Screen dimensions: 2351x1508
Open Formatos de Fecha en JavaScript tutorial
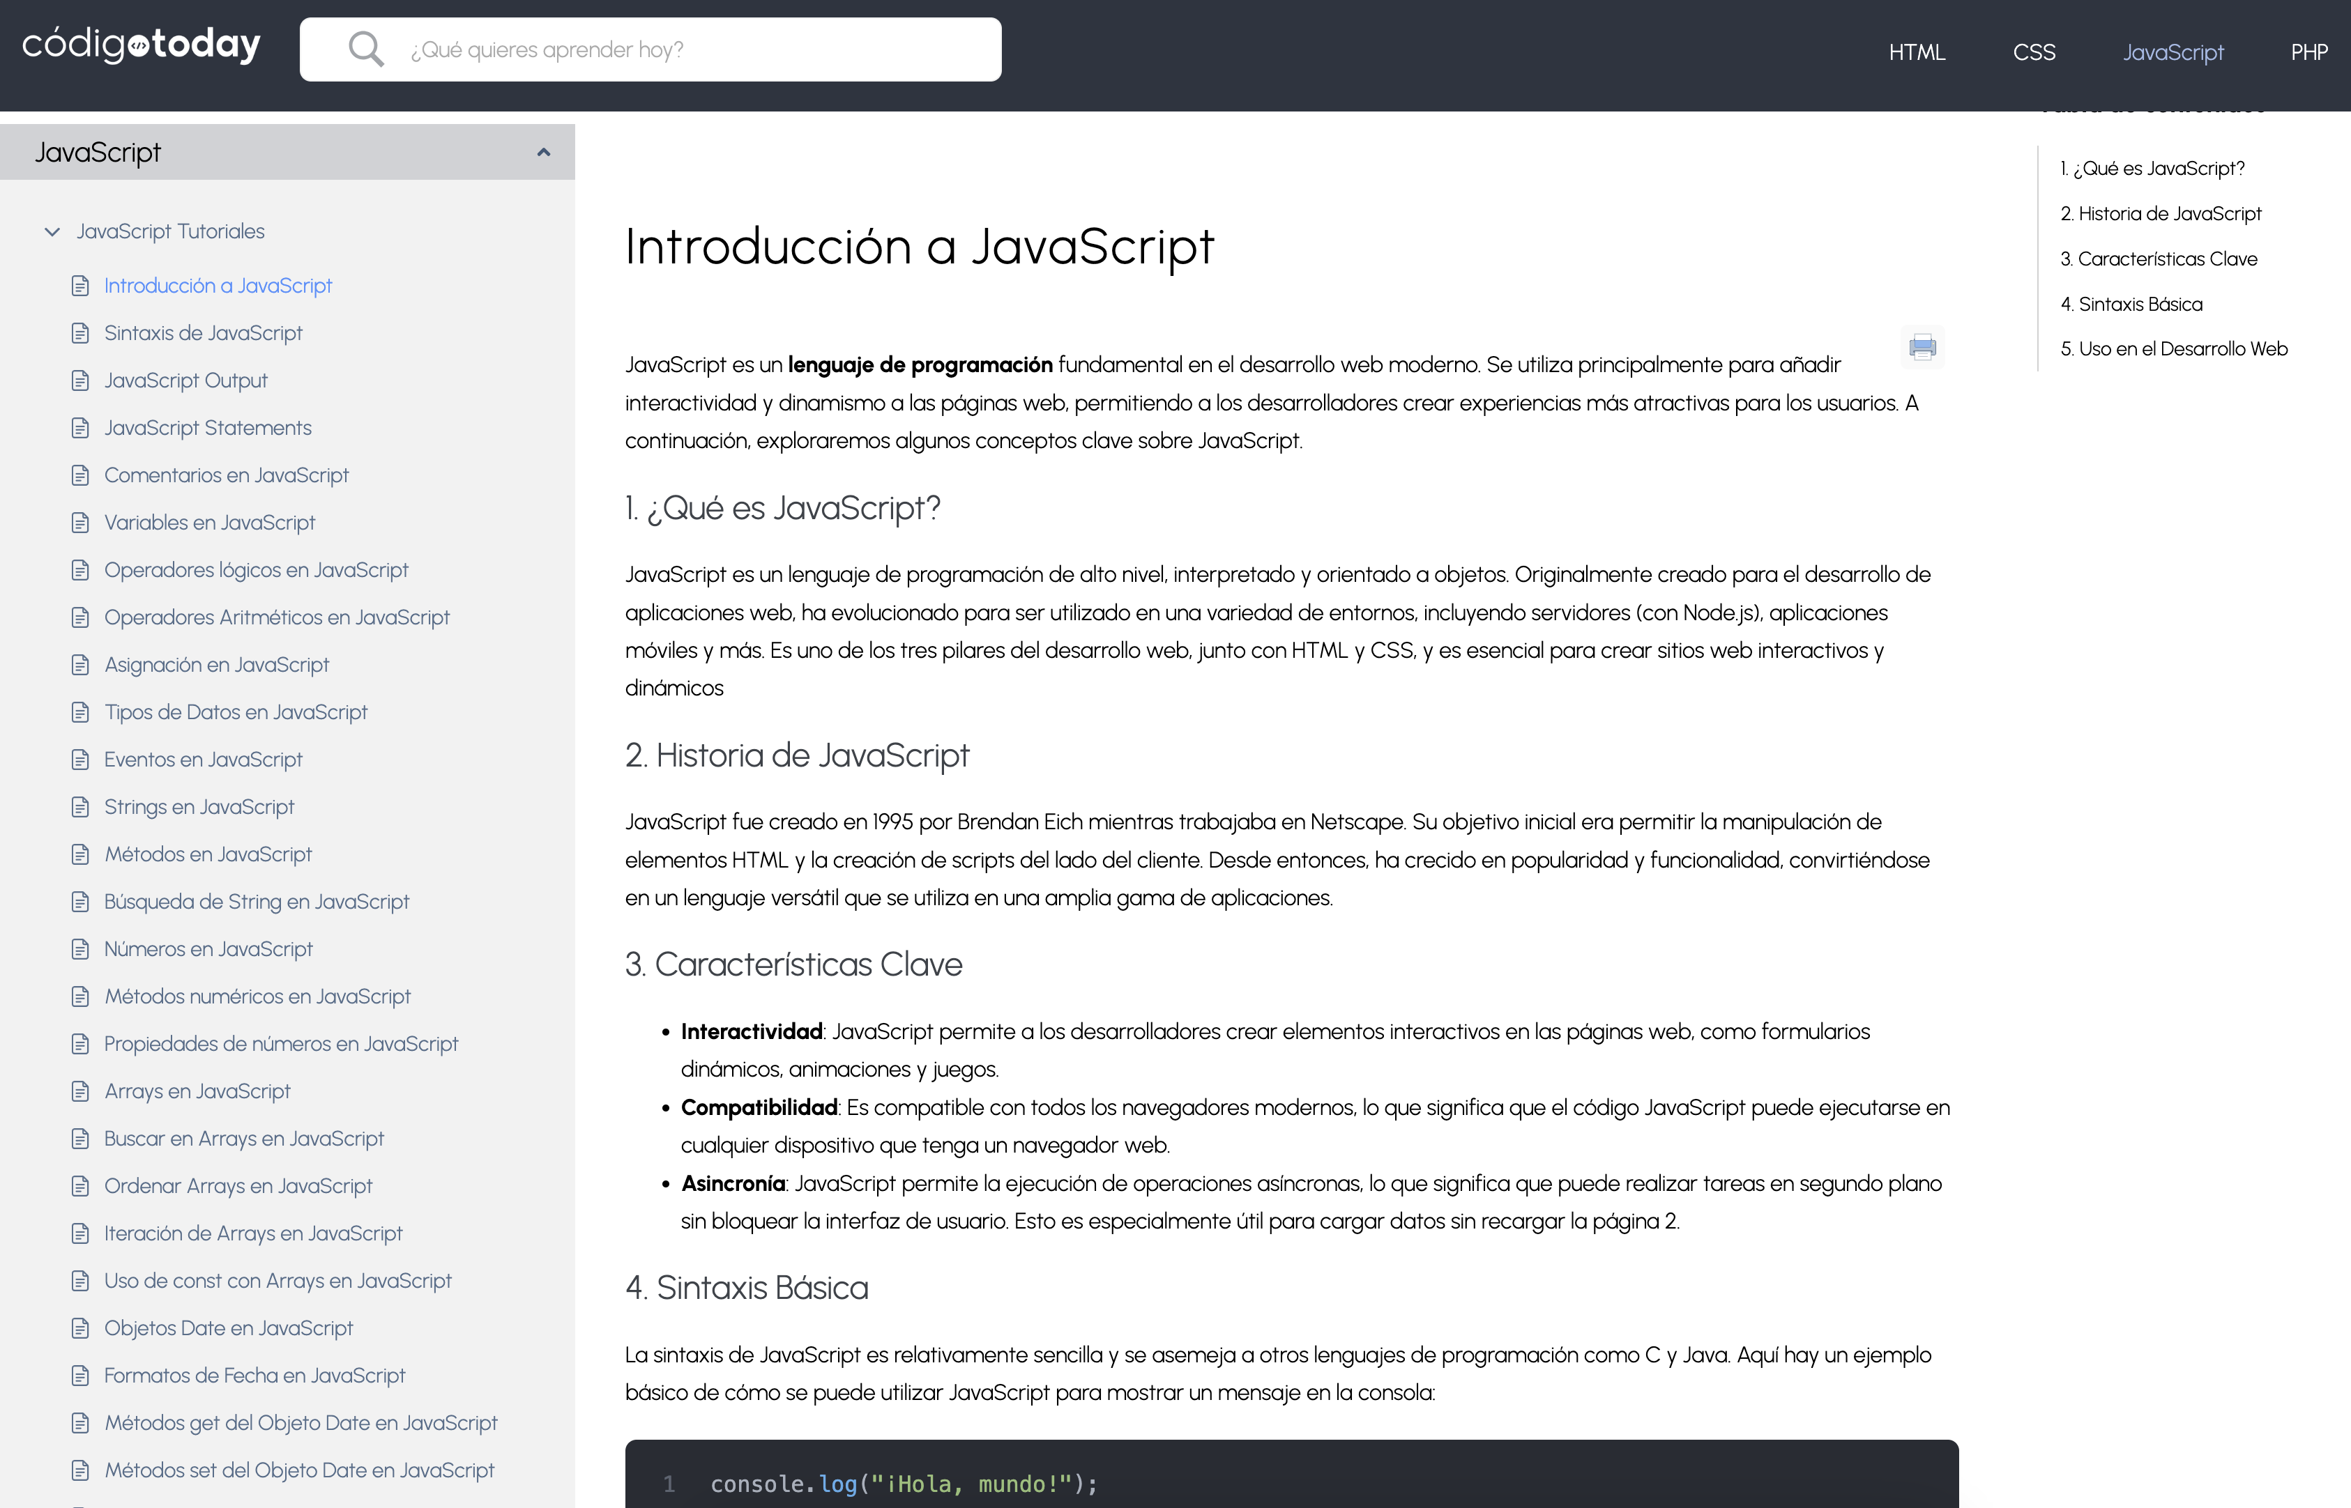coord(254,1376)
